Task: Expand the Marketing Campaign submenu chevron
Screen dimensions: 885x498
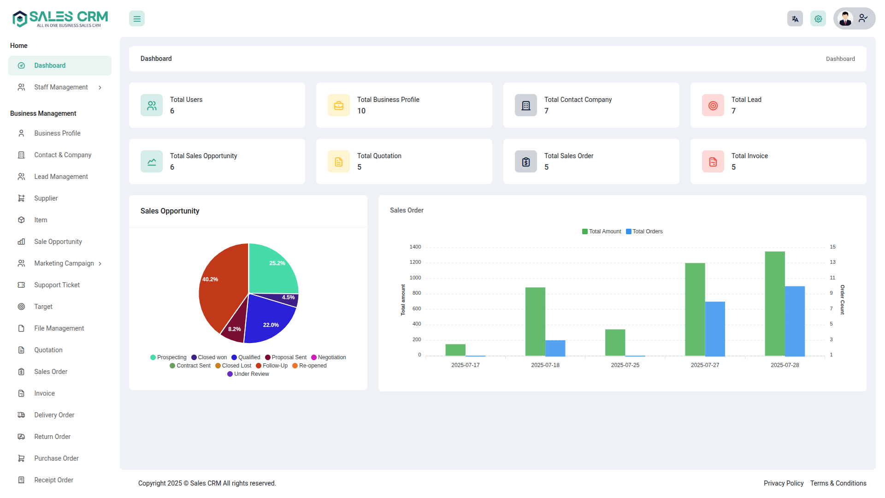Action: (100, 264)
